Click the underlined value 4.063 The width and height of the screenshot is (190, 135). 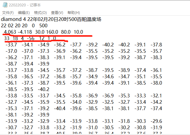[11, 32]
